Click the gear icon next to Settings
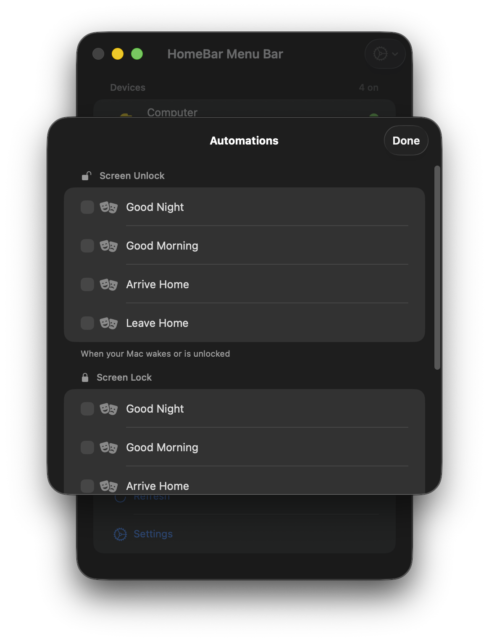This screenshot has height=642, width=489. (119, 534)
